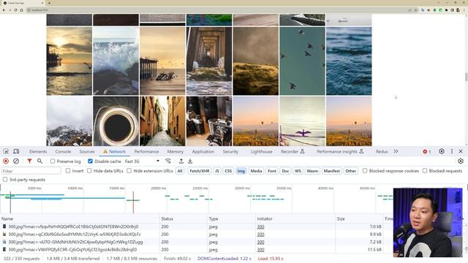
Task: Switch to the Memory tab
Action: click(175, 151)
